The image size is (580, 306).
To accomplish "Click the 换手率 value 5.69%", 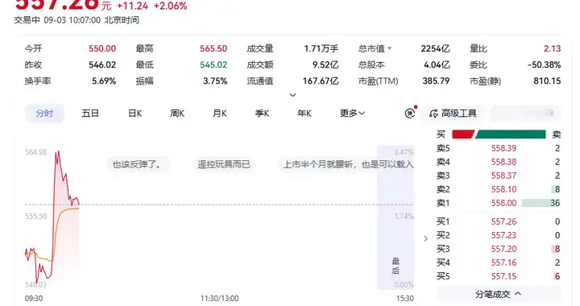I will [x=104, y=81].
